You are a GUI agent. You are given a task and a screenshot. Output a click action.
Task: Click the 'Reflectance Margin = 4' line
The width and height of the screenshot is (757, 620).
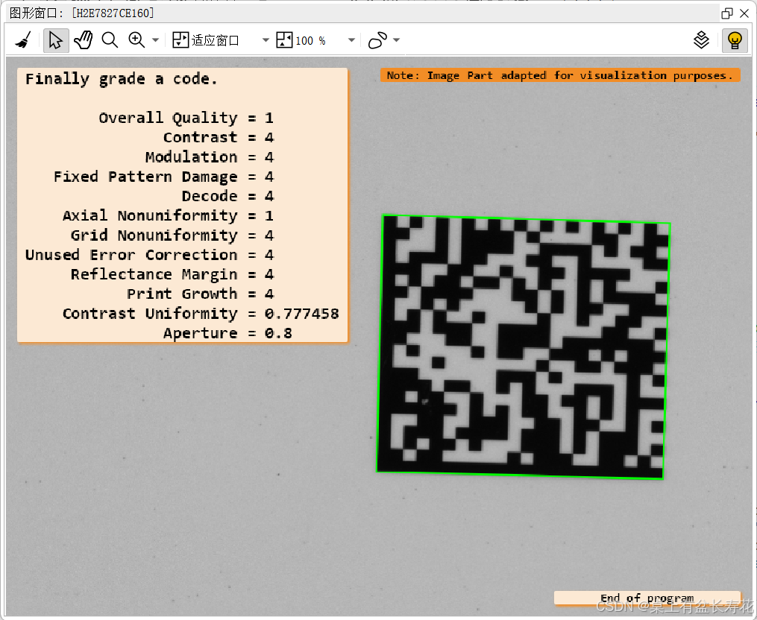[x=172, y=274]
